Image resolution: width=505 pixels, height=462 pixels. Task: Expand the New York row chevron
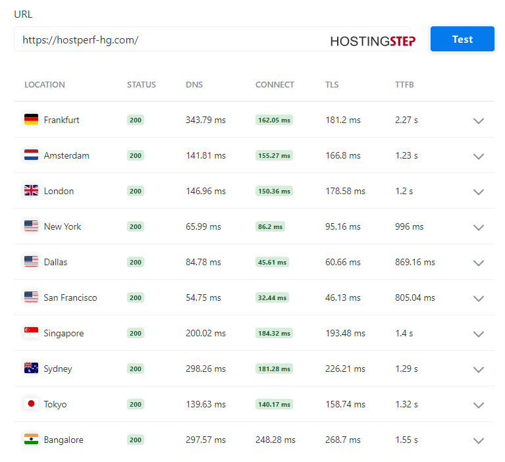point(479,227)
